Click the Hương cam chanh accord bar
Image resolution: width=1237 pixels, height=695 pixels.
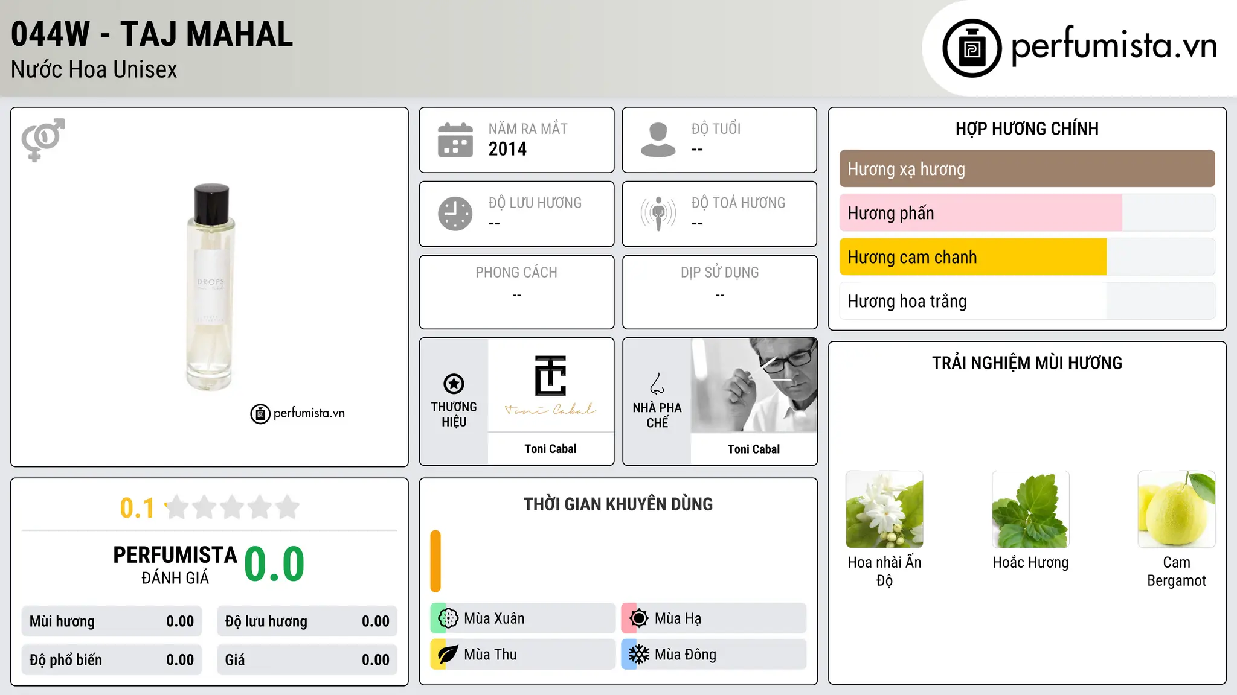(x=1027, y=257)
